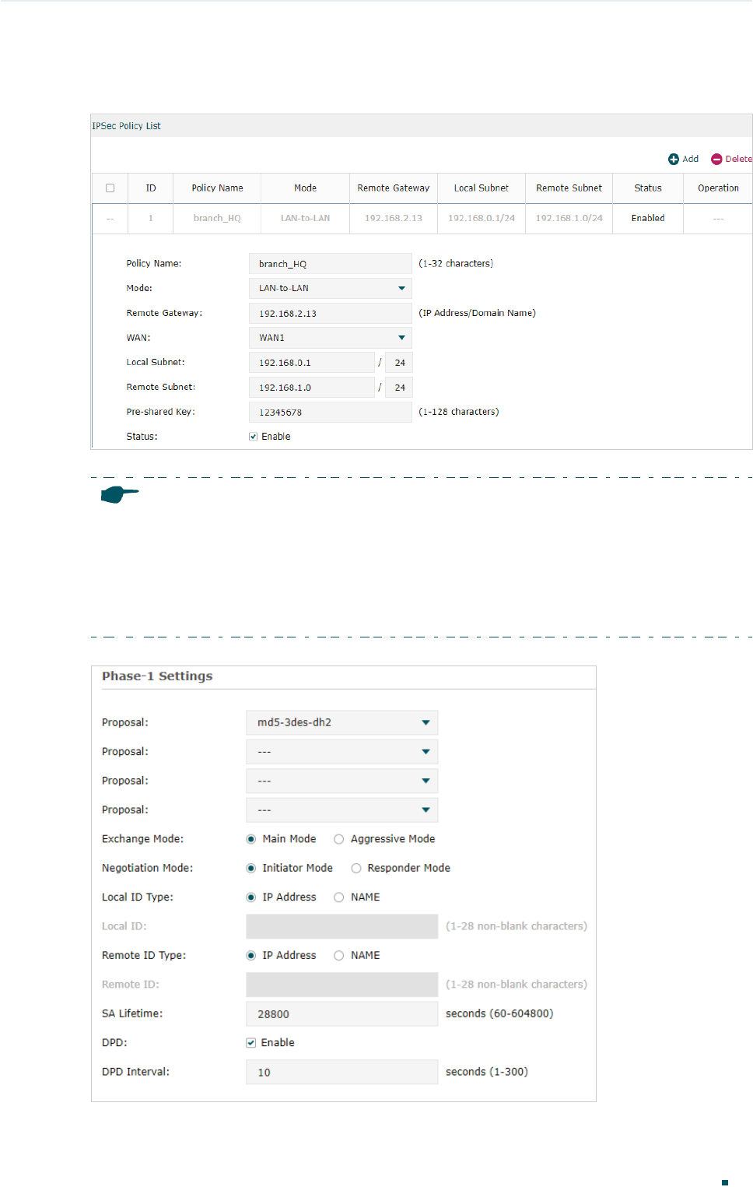
Task: Choose NAME for Remote ID Type
Action: click(x=338, y=956)
